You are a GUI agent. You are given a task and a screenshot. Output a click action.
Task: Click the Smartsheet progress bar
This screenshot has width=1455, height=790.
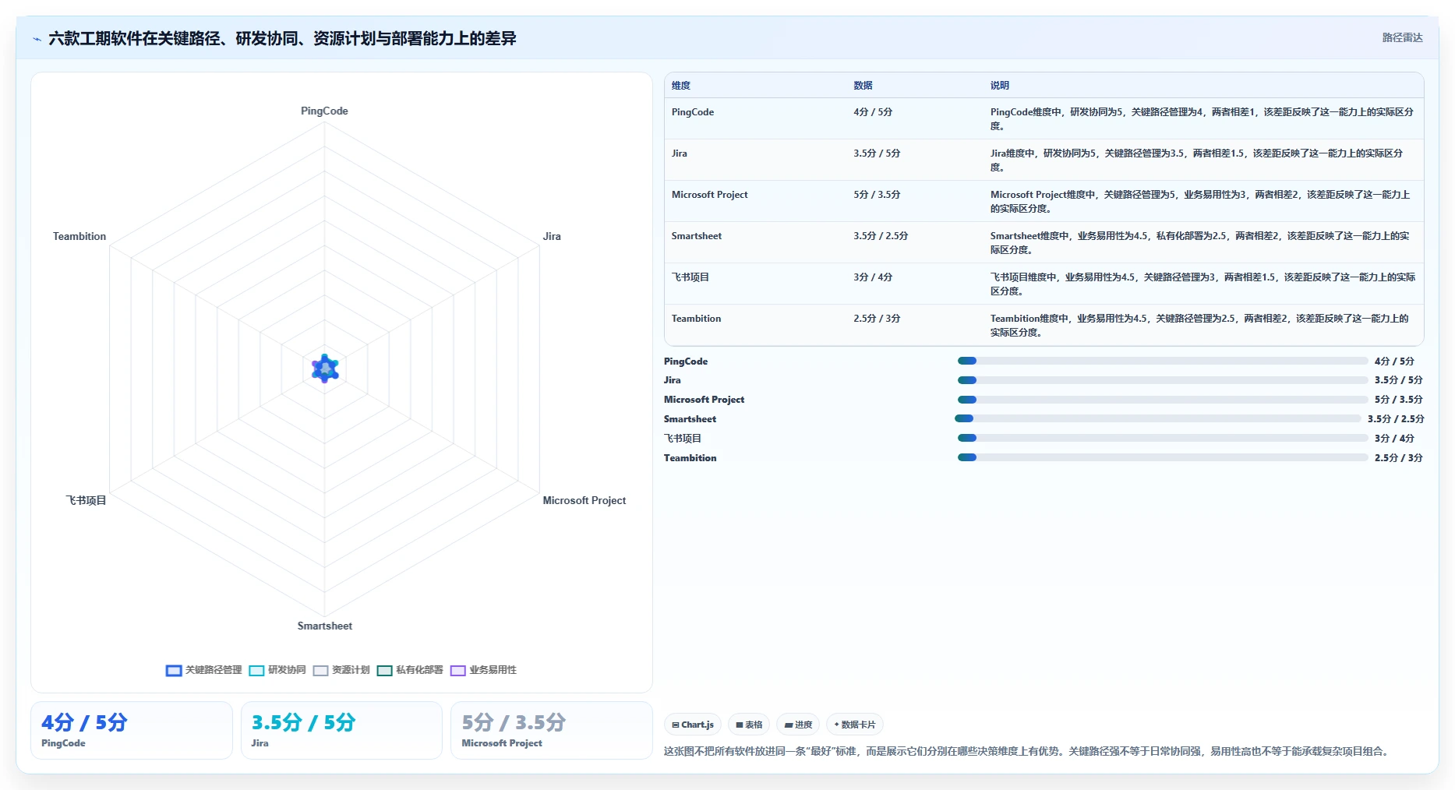[1158, 418]
